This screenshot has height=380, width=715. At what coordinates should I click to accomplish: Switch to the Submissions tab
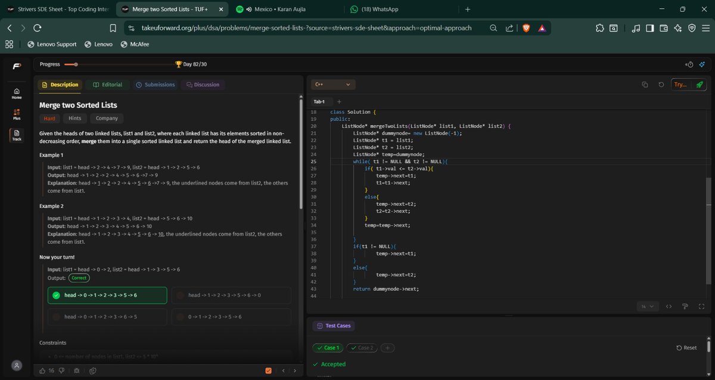[x=155, y=85]
